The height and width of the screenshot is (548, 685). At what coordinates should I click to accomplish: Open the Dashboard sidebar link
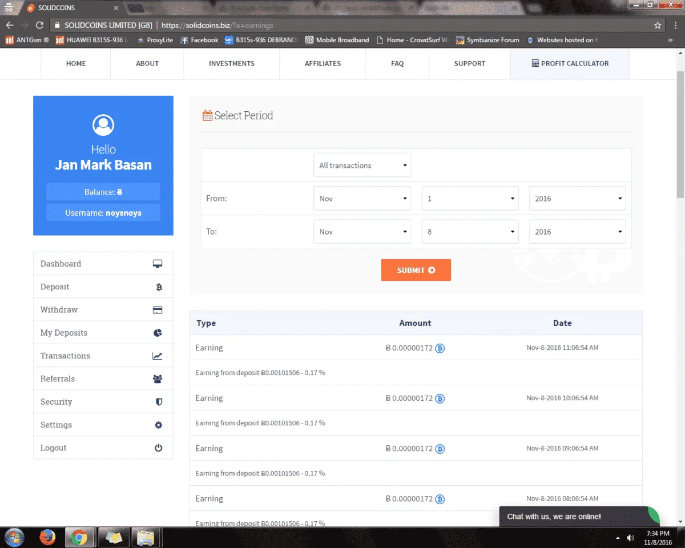[x=103, y=264]
